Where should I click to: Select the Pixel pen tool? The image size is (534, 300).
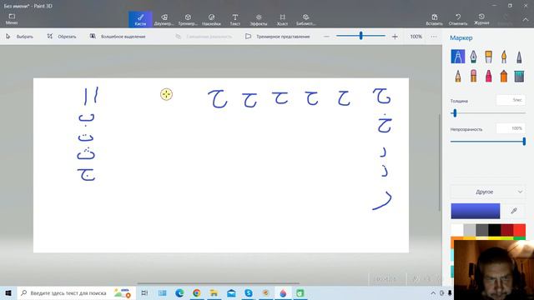tap(519, 57)
